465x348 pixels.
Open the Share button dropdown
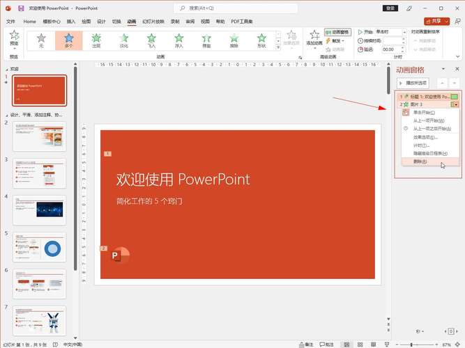446,22
